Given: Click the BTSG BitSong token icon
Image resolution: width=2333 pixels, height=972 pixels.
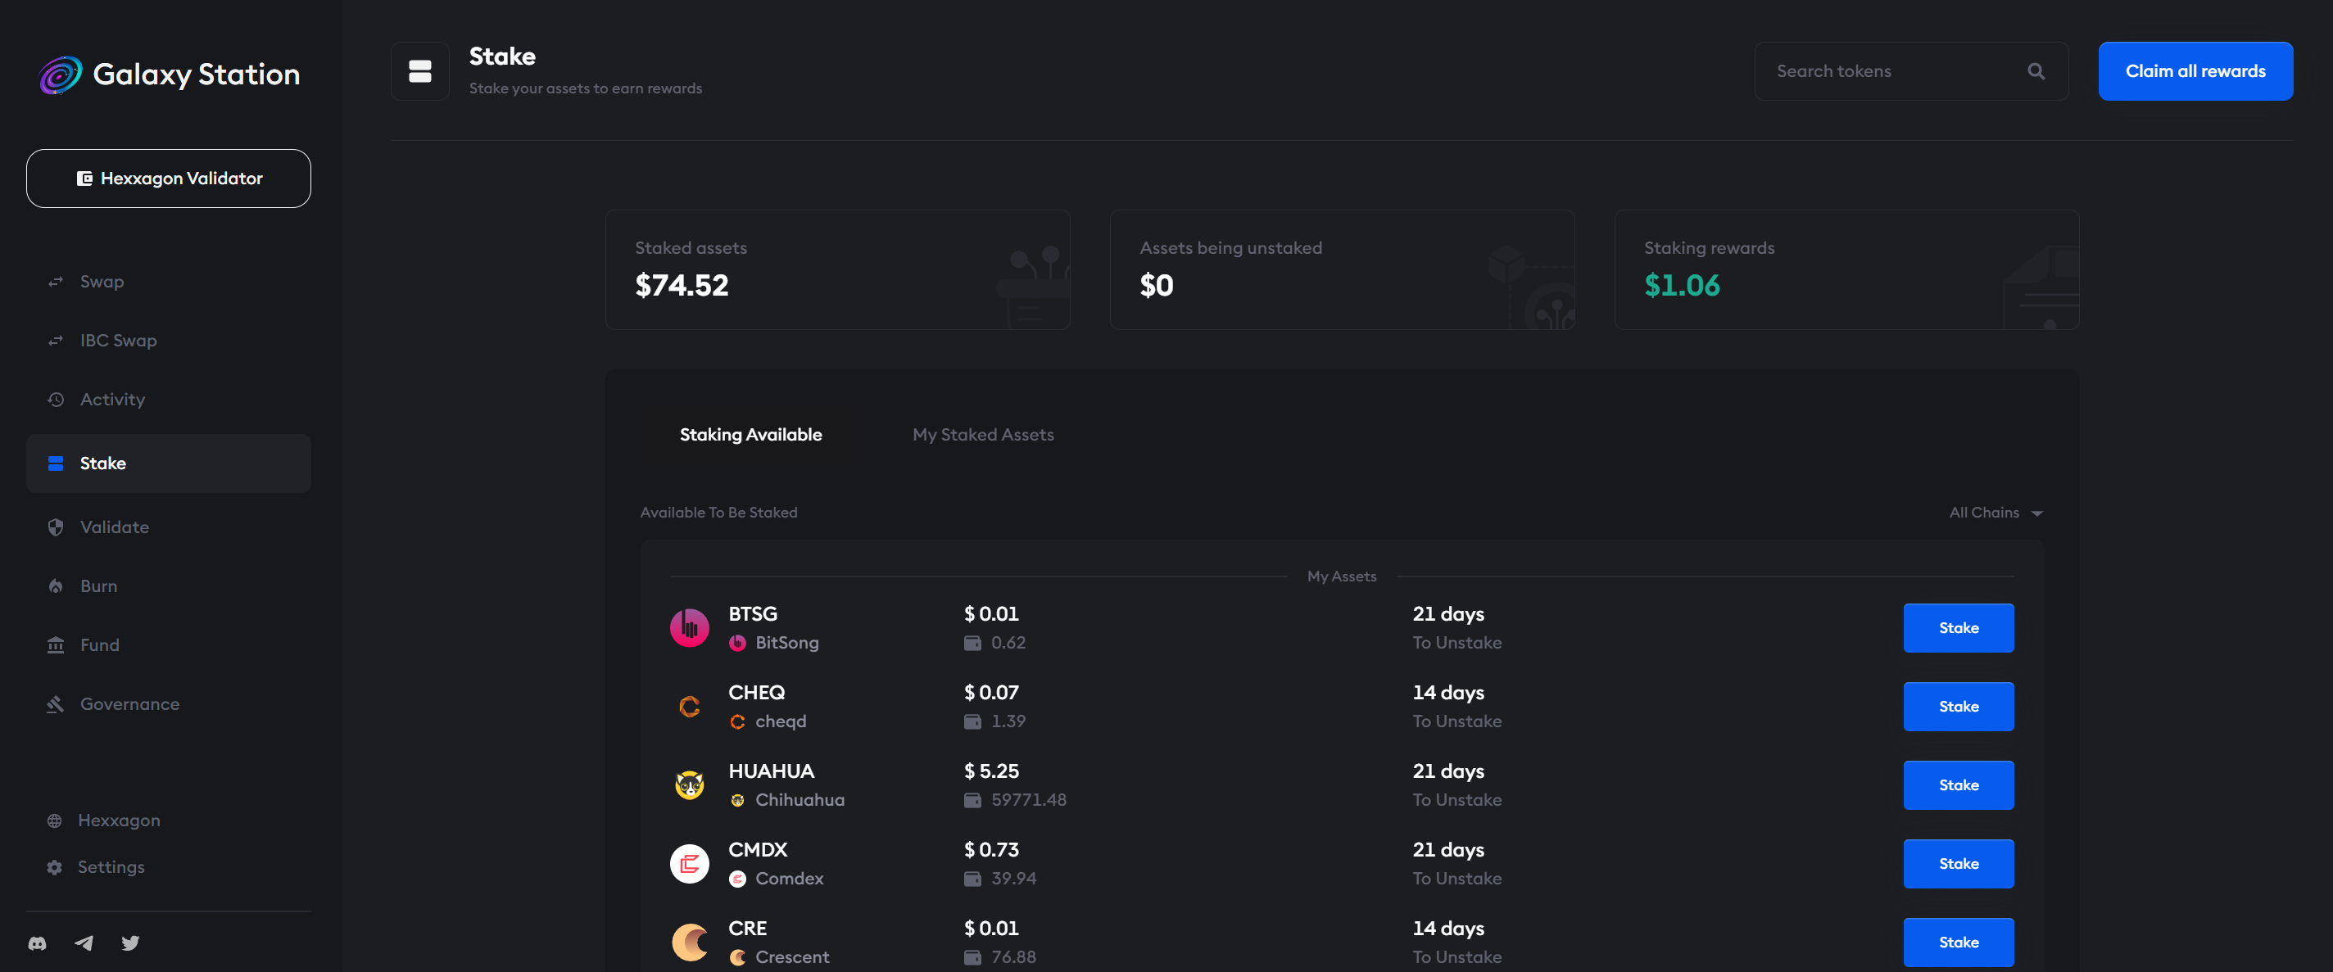Looking at the screenshot, I should (x=689, y=627).
